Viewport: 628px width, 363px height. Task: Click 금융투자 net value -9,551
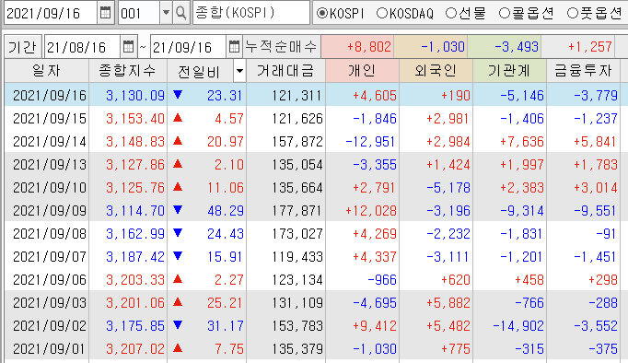596,210
